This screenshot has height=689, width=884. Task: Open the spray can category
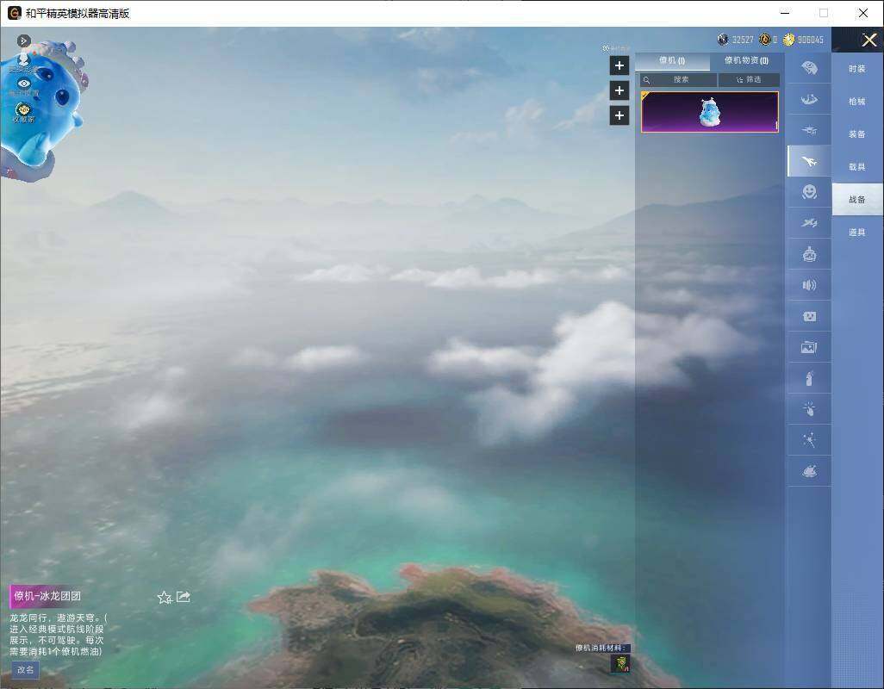[x=809, y=378]
